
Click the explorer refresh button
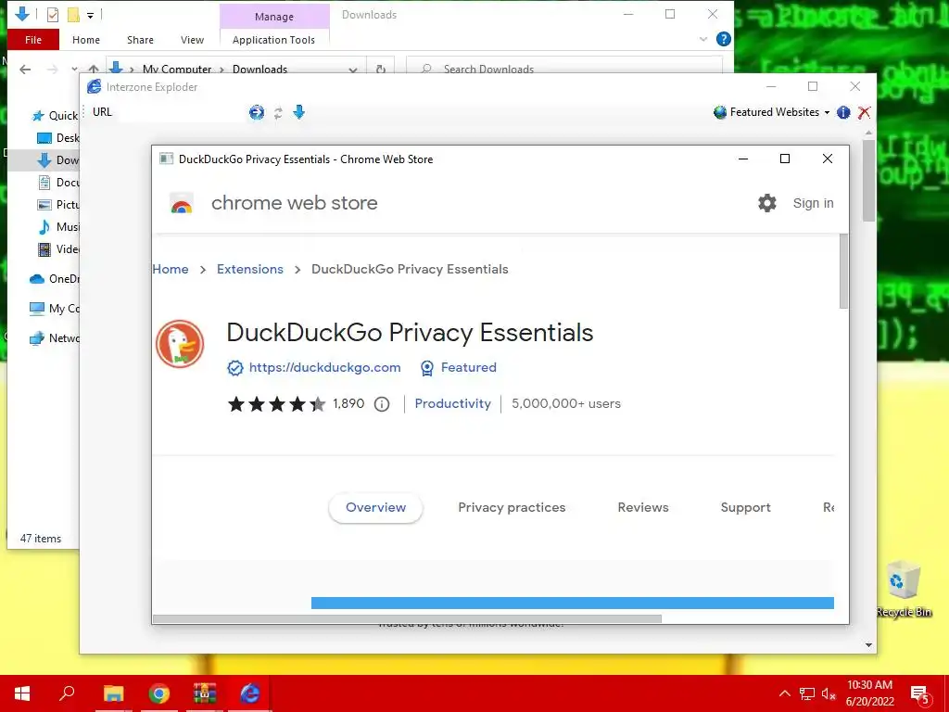pos(381,70)
